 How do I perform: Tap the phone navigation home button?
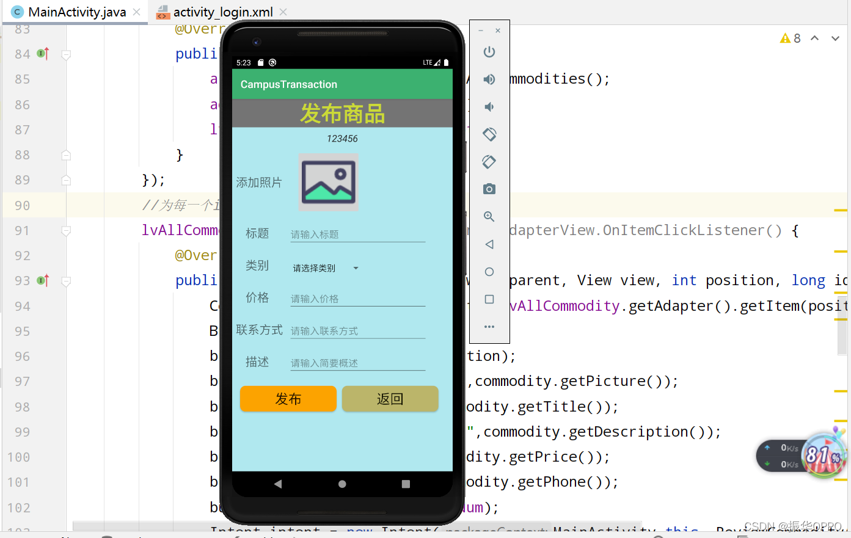[x=342, y=484]
